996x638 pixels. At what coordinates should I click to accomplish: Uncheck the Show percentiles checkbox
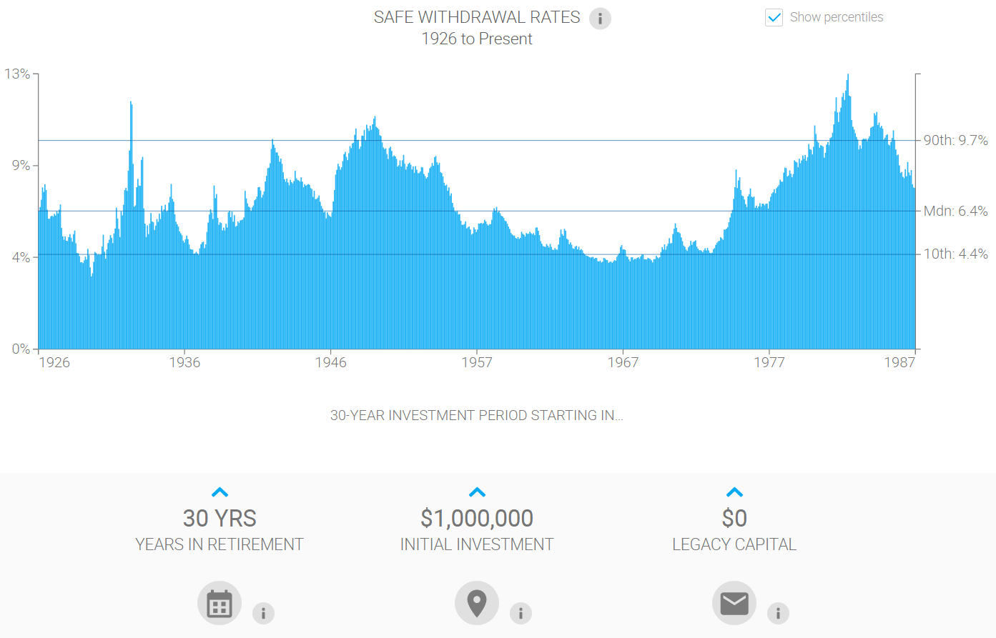tap(774, 17)
